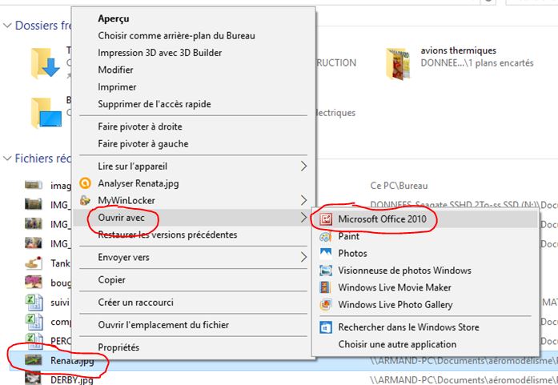The image size is (558, 385).
Task: Click the MyWinLocker icon in context menu
Action: click(x=85, y=200)
